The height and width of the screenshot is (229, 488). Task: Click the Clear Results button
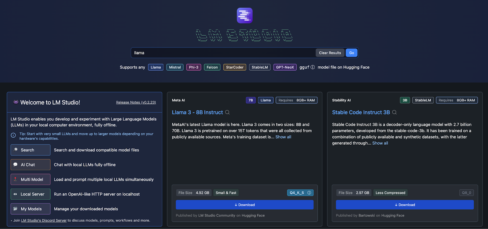(x=330, y=53)
